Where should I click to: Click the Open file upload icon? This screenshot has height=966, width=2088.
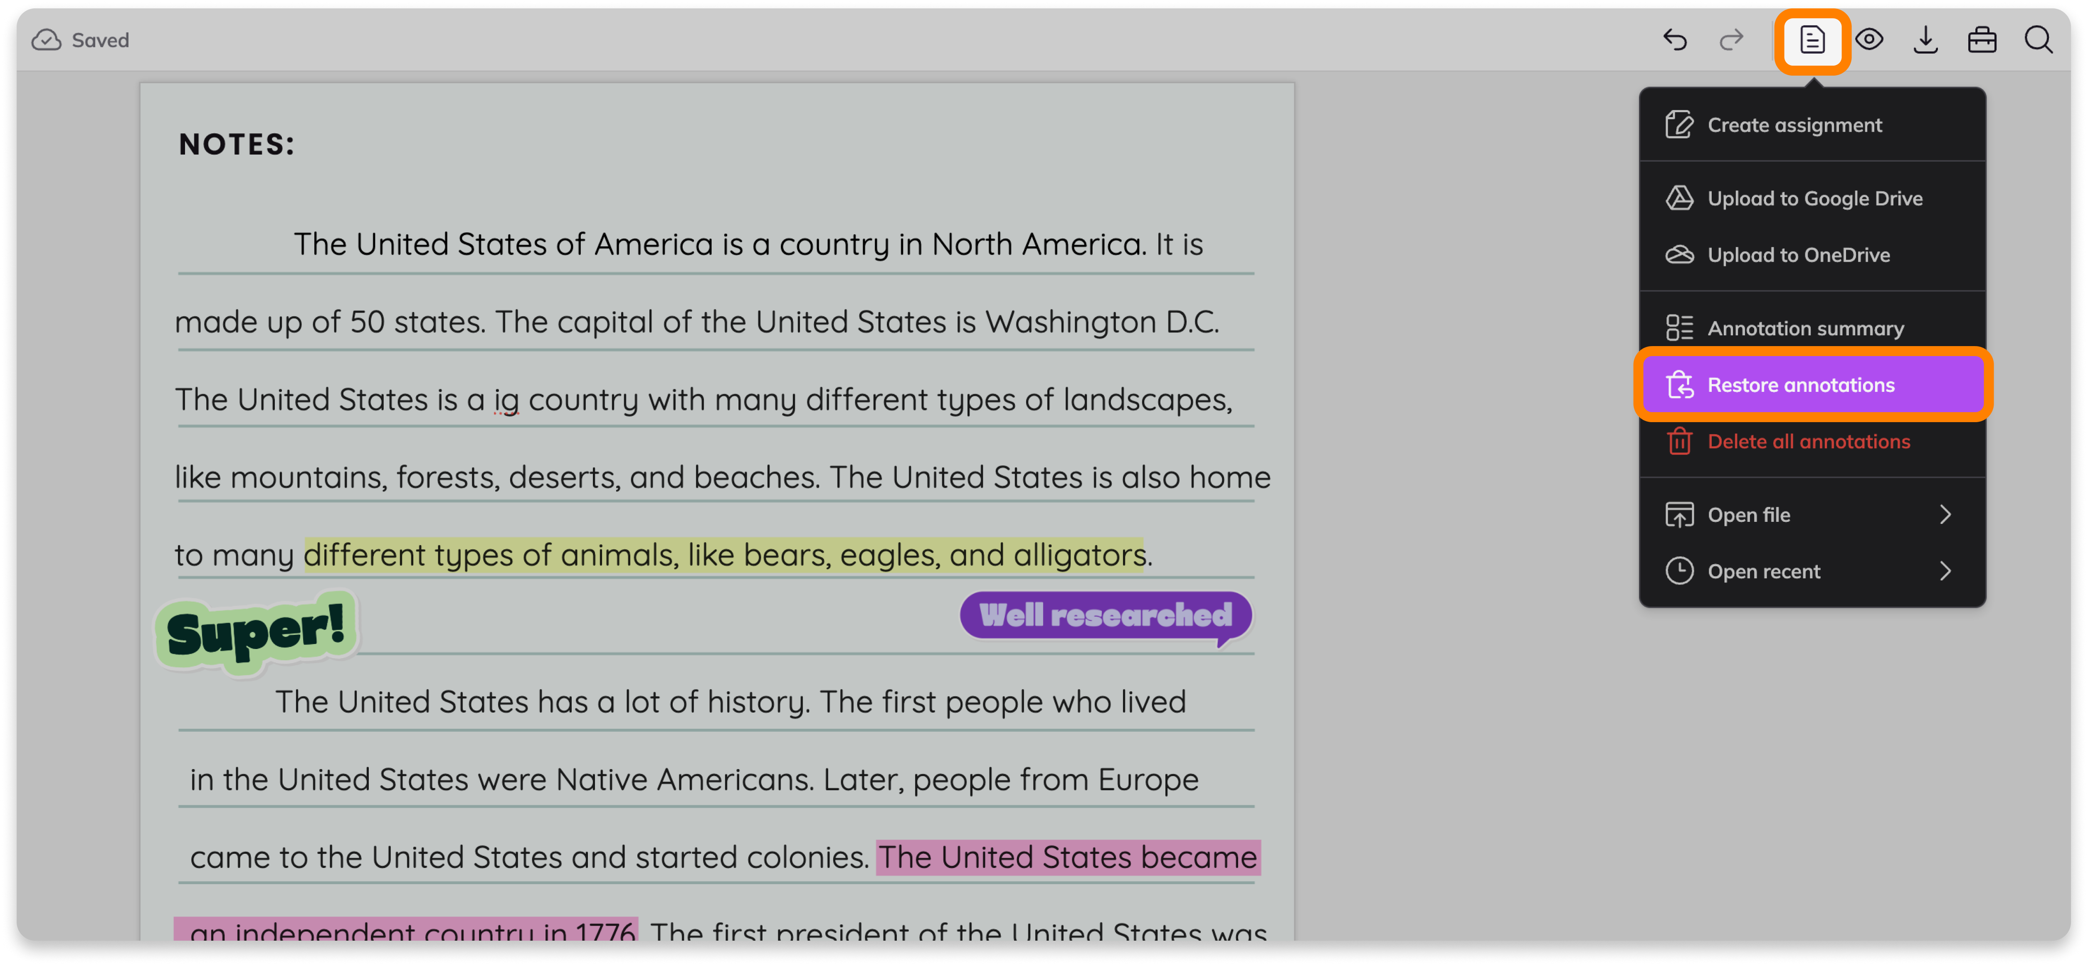coord(1678,515)
